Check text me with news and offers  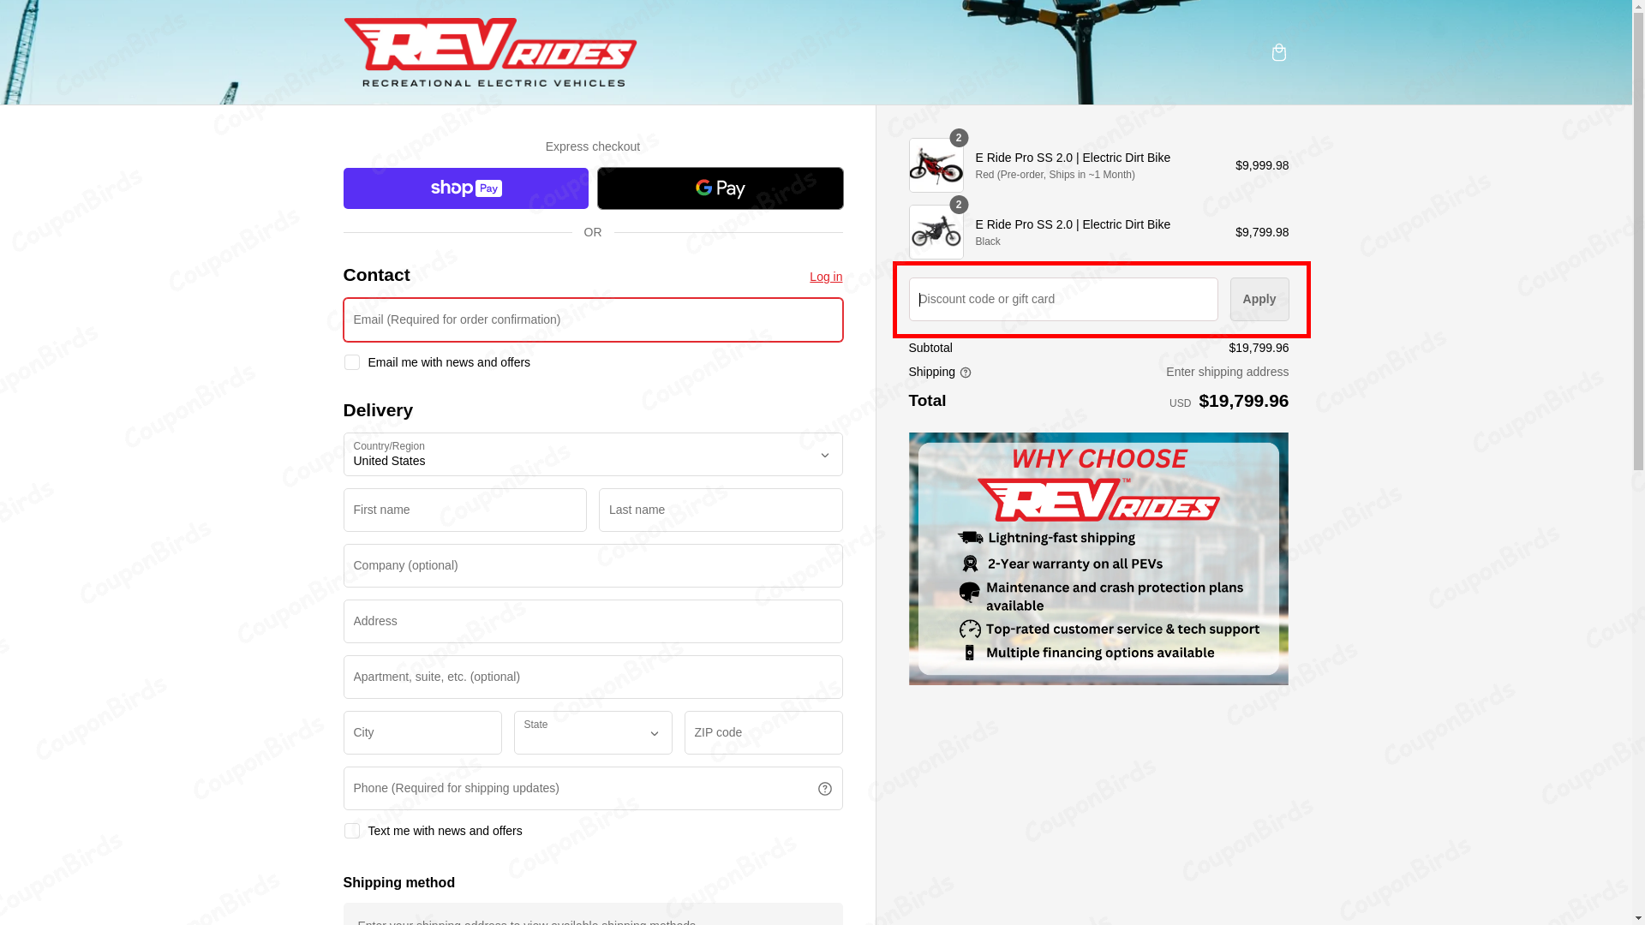coord(351,831)
